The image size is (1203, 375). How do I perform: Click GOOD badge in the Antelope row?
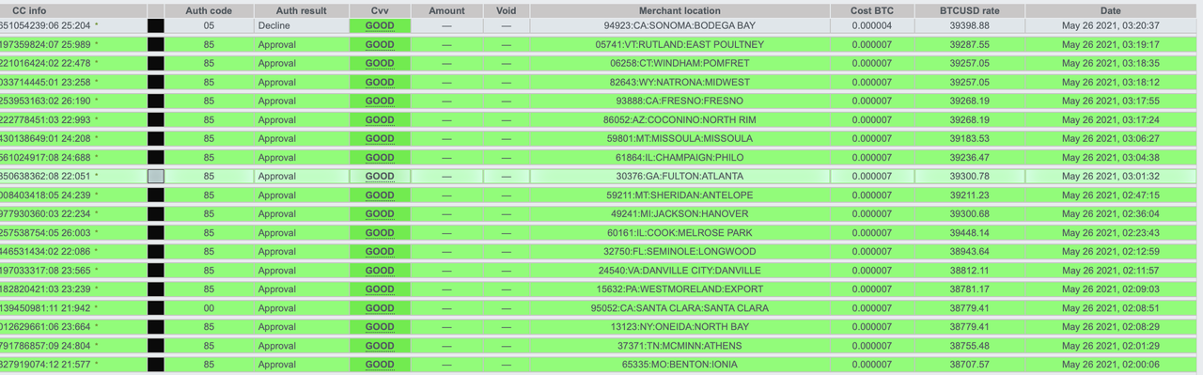point(380,195)
